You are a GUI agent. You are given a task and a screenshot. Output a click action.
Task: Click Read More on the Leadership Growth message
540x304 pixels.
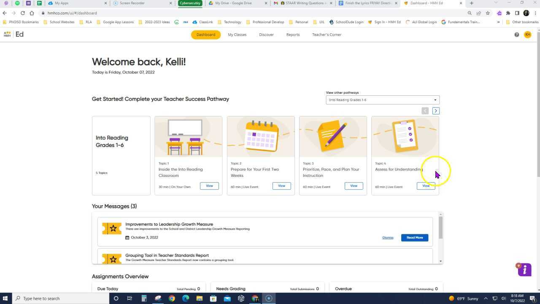[414, 237]
